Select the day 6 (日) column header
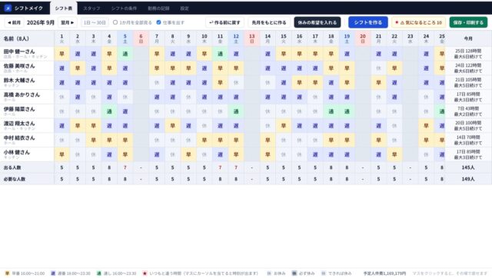This screenshot has width=492, height=278. (x=141, y=38)
